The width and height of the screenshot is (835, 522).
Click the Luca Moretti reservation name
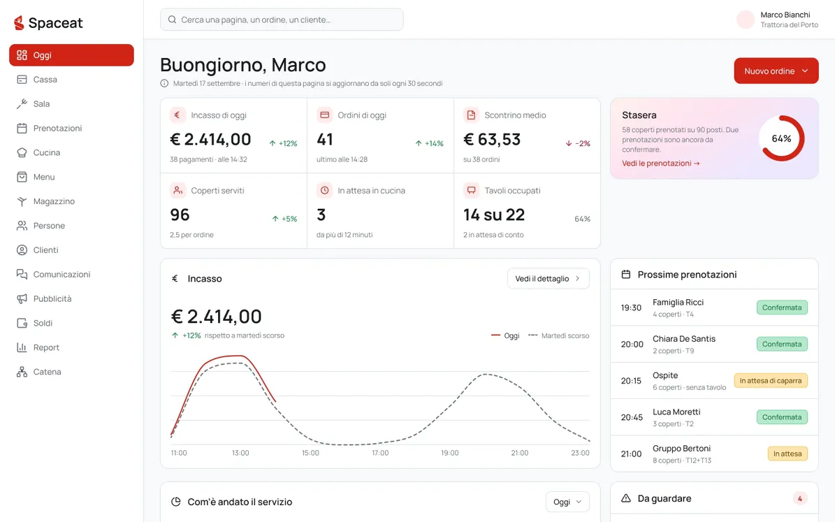[x=676, y=412]
